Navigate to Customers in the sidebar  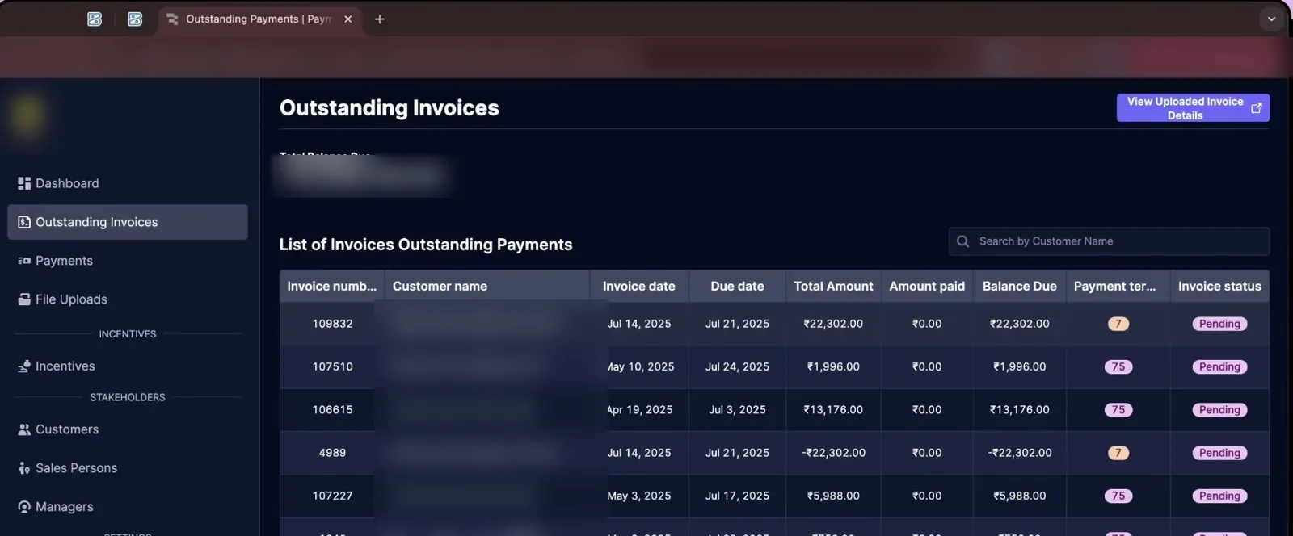tap(128, 429)
